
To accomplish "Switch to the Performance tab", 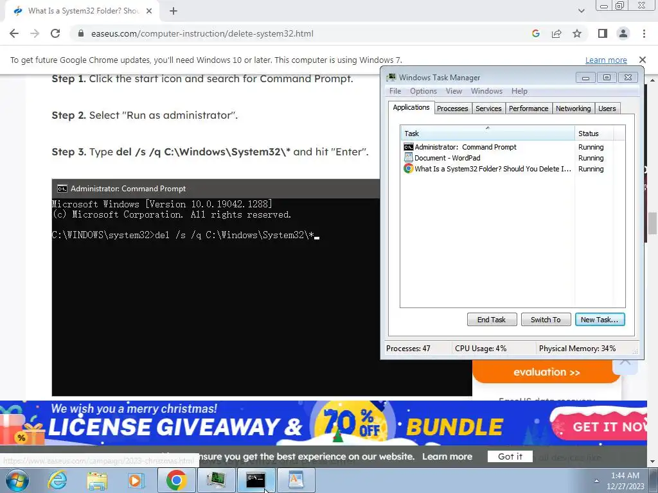I will [x=529, y=108].
